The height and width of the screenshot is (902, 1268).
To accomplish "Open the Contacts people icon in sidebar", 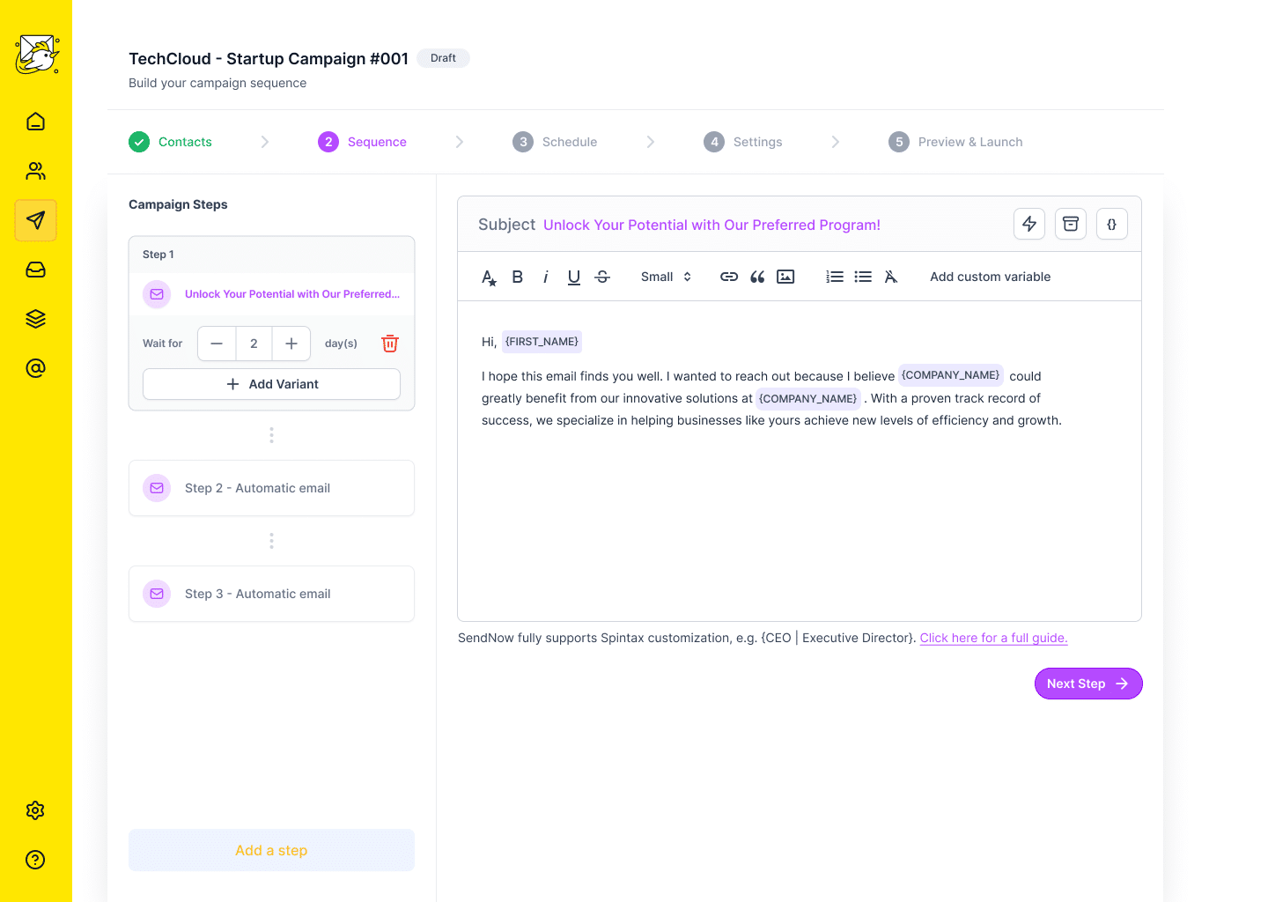I will click(36, 171).
